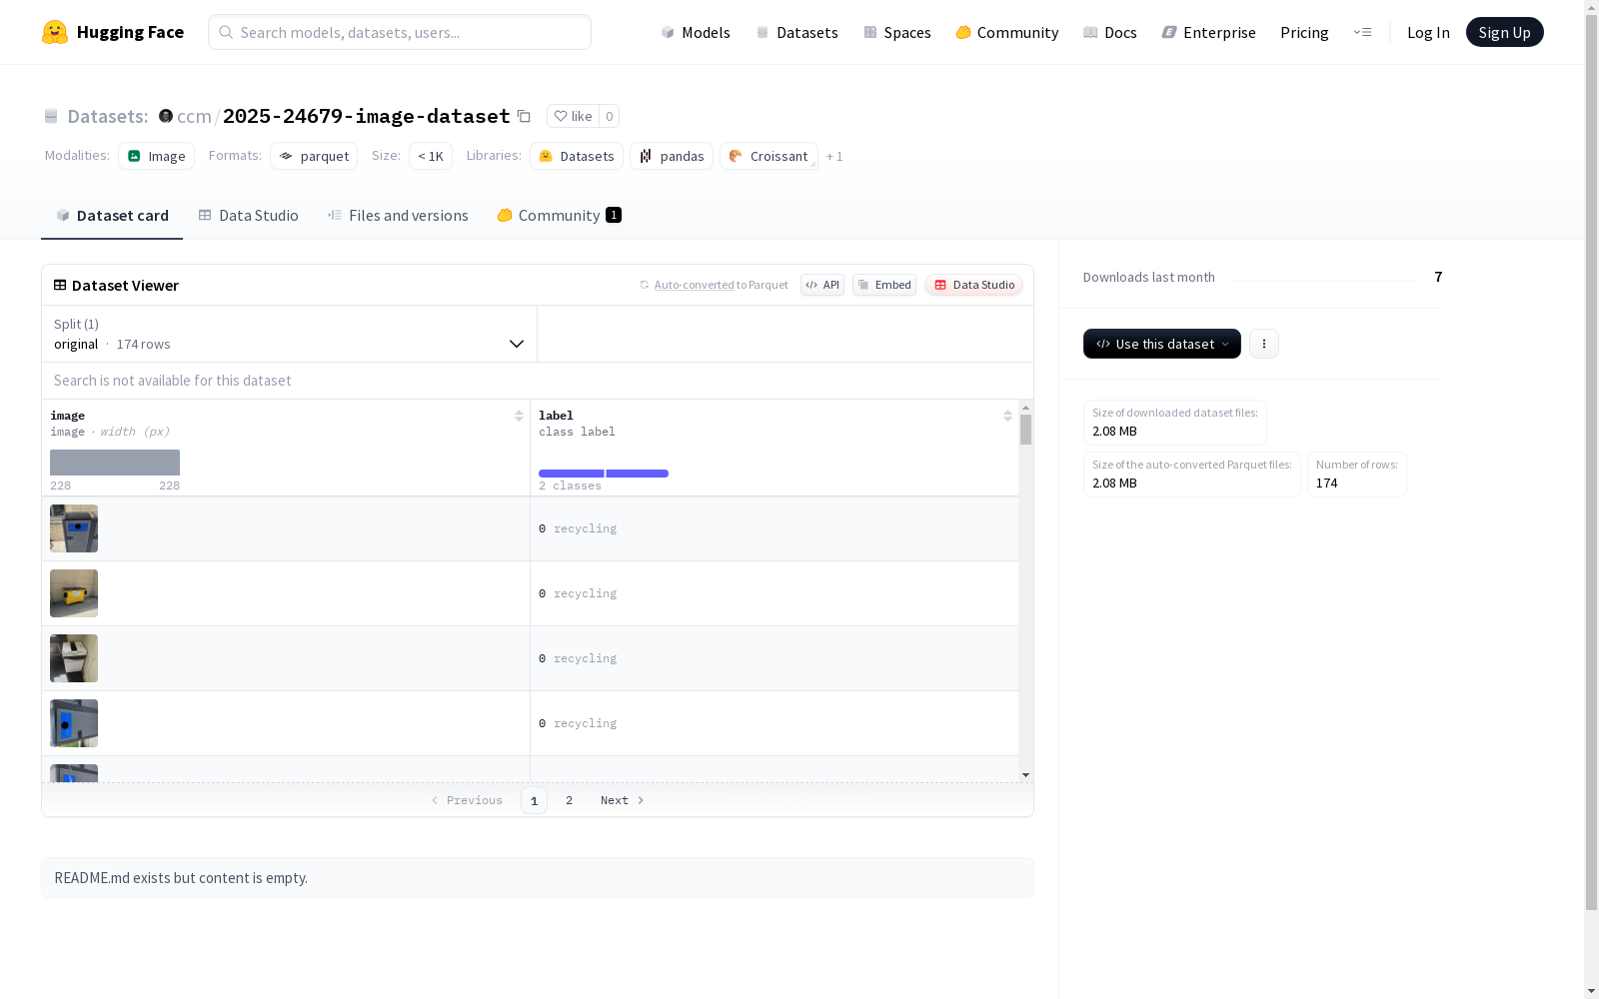The image size is (1599, 999).
Task: Open Data Studio button in viewer header
Action: 973,285
